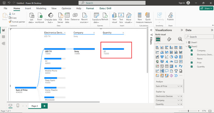Expand the Sheet1 table
Viewport: 214px width, 113px height.
pyautogui.click(x=187, y=42)
